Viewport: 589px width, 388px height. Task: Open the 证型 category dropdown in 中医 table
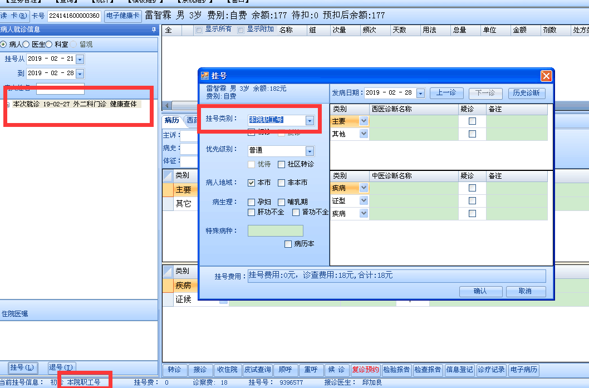pyautogui.click(x=364, y=200)
